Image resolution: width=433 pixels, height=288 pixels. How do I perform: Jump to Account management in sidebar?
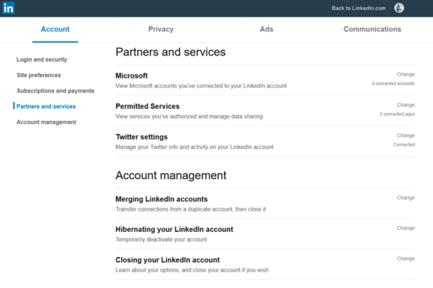pyautogui.click(x=46, y=122)
